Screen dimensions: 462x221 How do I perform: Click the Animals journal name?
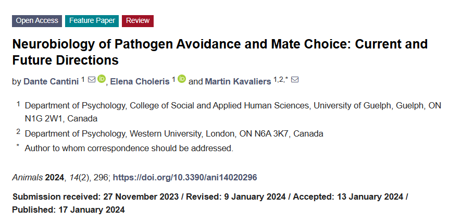(27, 178)
